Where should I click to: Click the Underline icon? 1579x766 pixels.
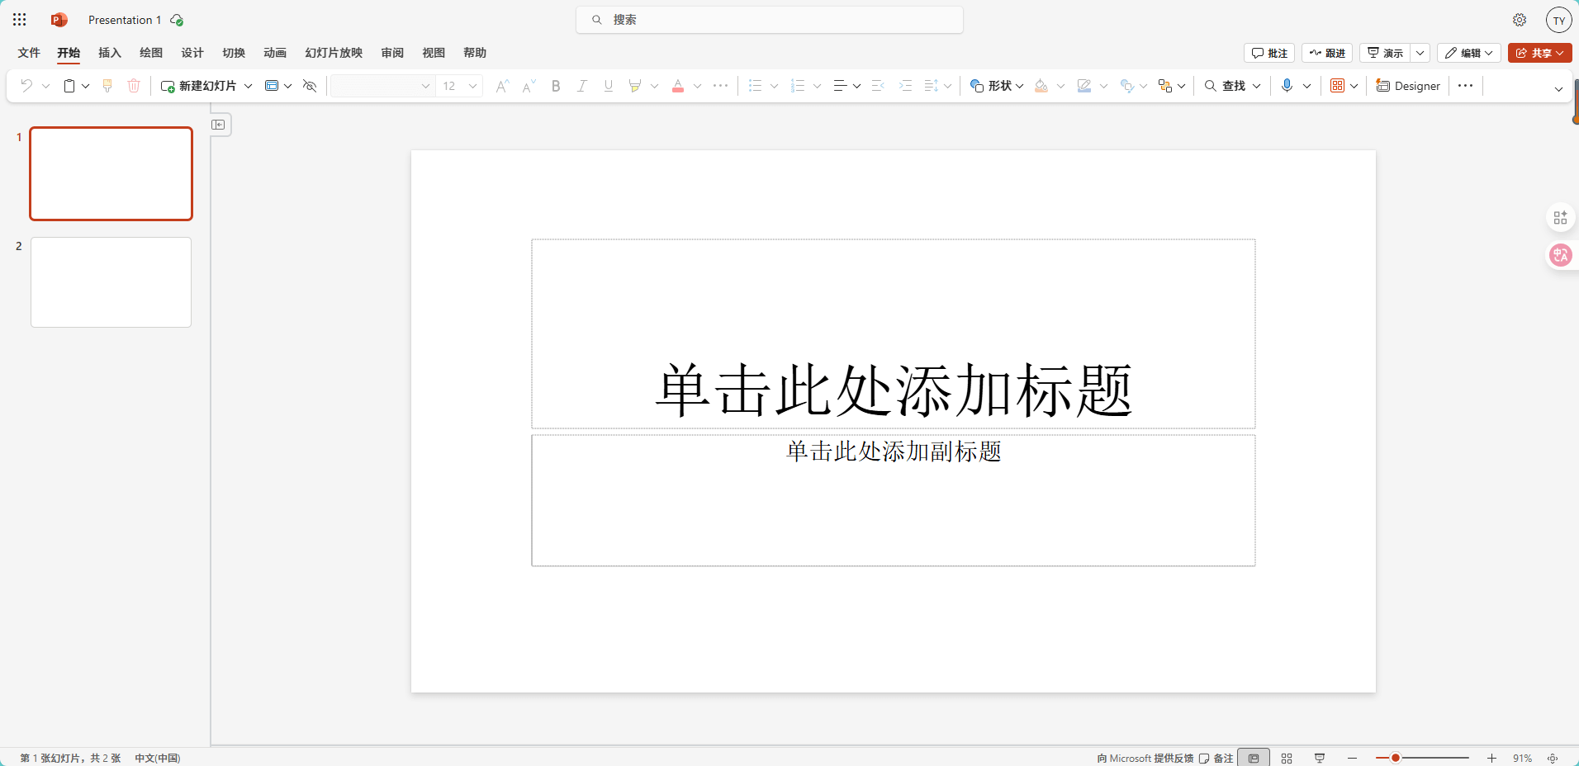608,85
